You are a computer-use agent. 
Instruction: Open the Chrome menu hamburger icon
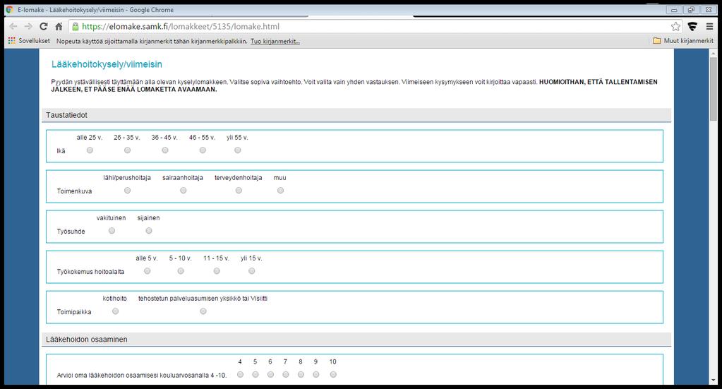pyautogui.click(x=709, y=26)
